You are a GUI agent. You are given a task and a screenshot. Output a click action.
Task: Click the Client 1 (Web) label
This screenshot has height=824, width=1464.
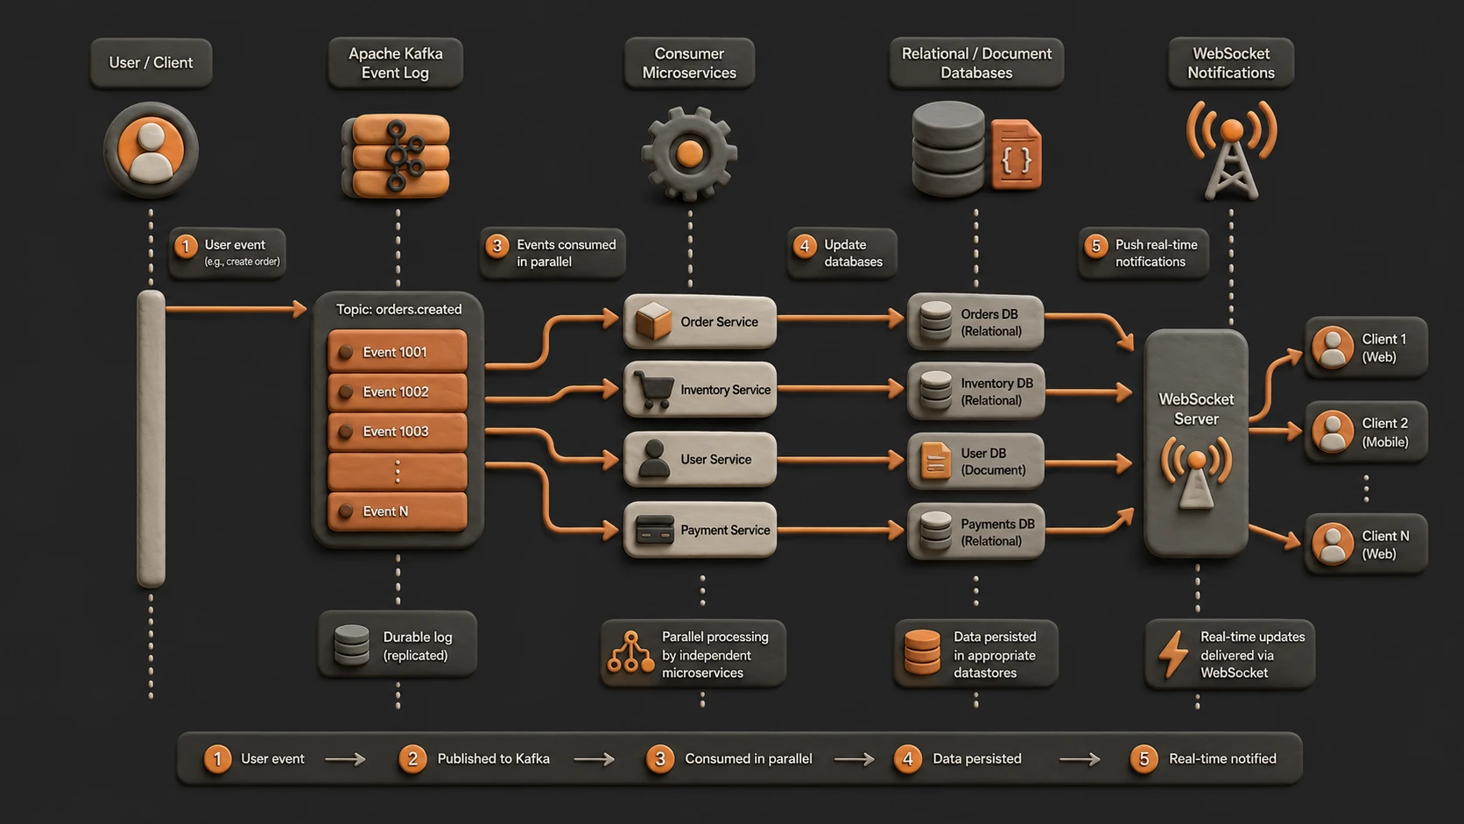1383,348
